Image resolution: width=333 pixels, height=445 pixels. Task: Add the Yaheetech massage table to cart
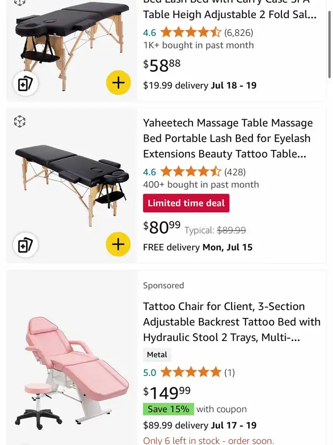pyautogui.click(x=118, y=244)
